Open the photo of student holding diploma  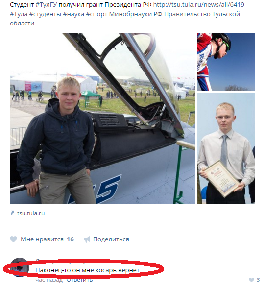[x=226, y=148]
